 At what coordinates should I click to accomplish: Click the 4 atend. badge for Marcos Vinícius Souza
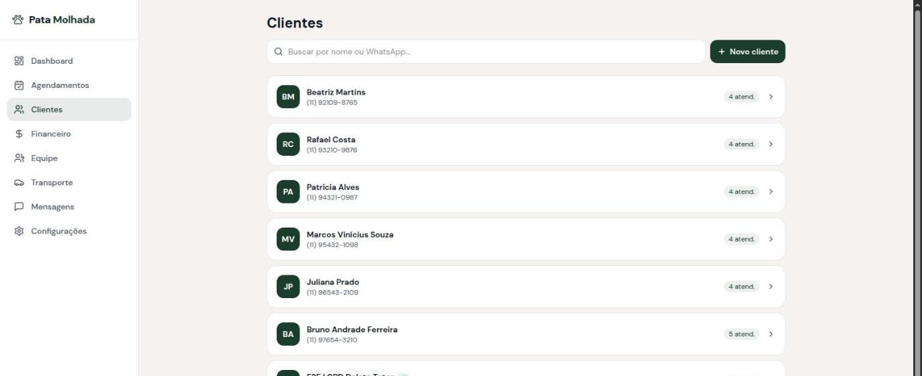pyautogui.click(x=741, y=239)
